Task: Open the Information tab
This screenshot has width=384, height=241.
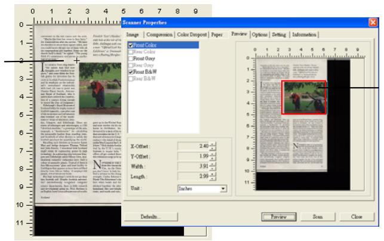Action: pos(305,35)
